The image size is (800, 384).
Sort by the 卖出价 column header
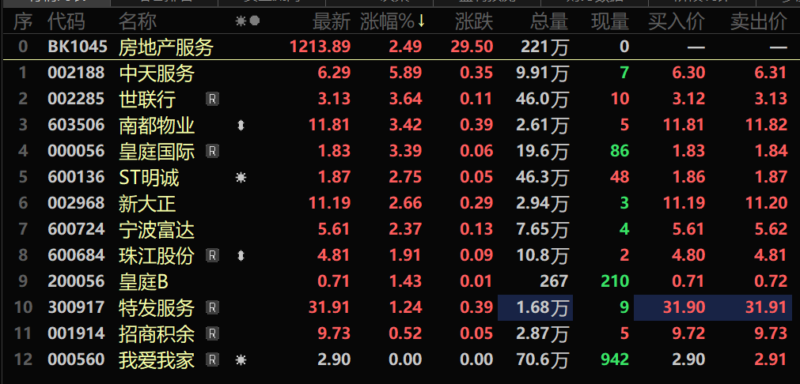click(759, 21)
